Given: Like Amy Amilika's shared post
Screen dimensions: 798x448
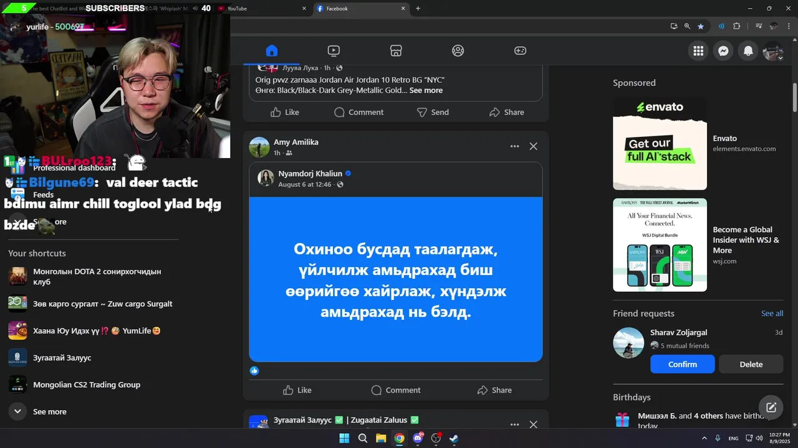Looking at the screenshot, I should coord(297,390).
